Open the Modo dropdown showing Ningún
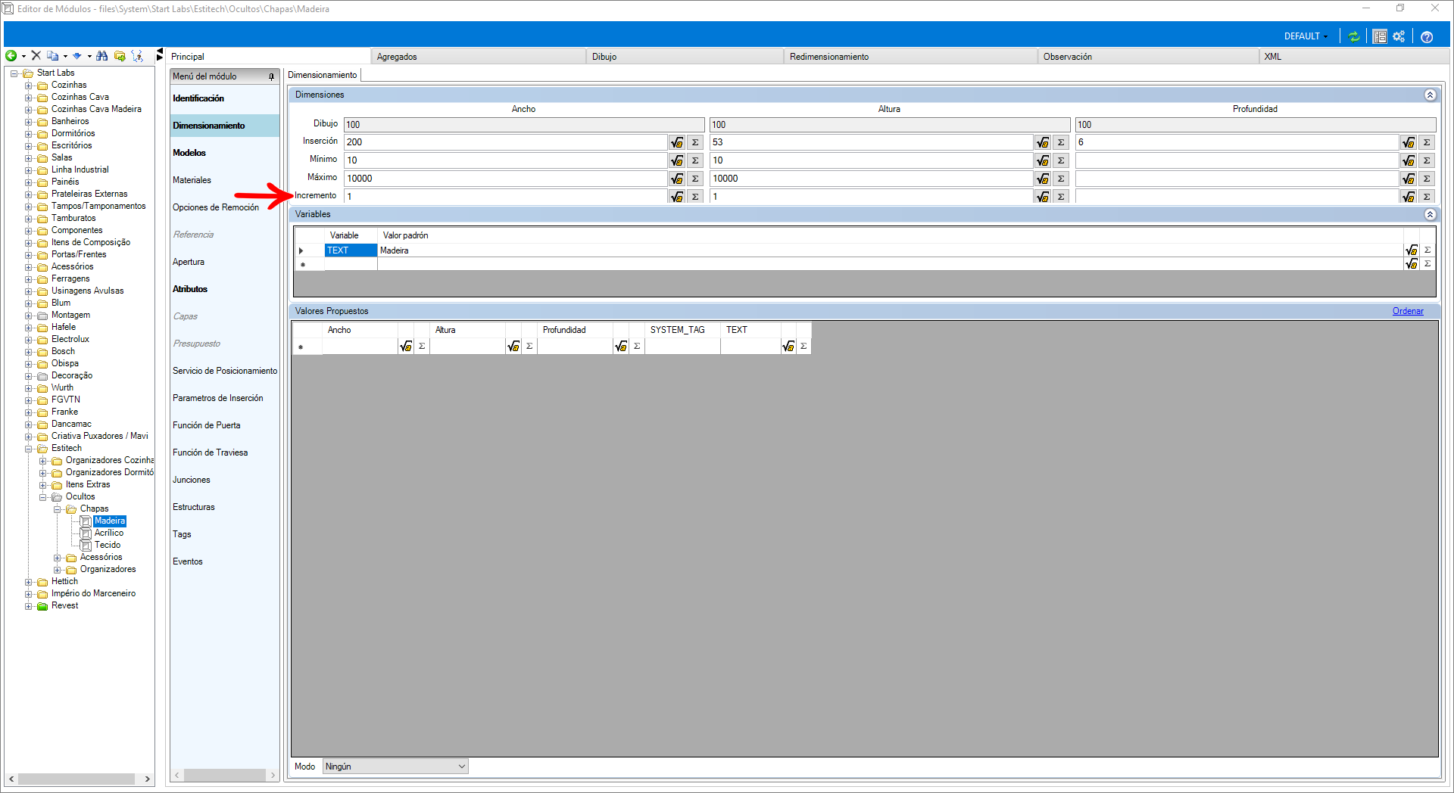The height and width of the screenshot is (793, 1454). (395, 767)
